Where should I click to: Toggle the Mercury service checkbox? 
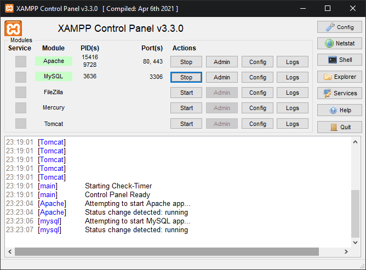coord(21,108)
